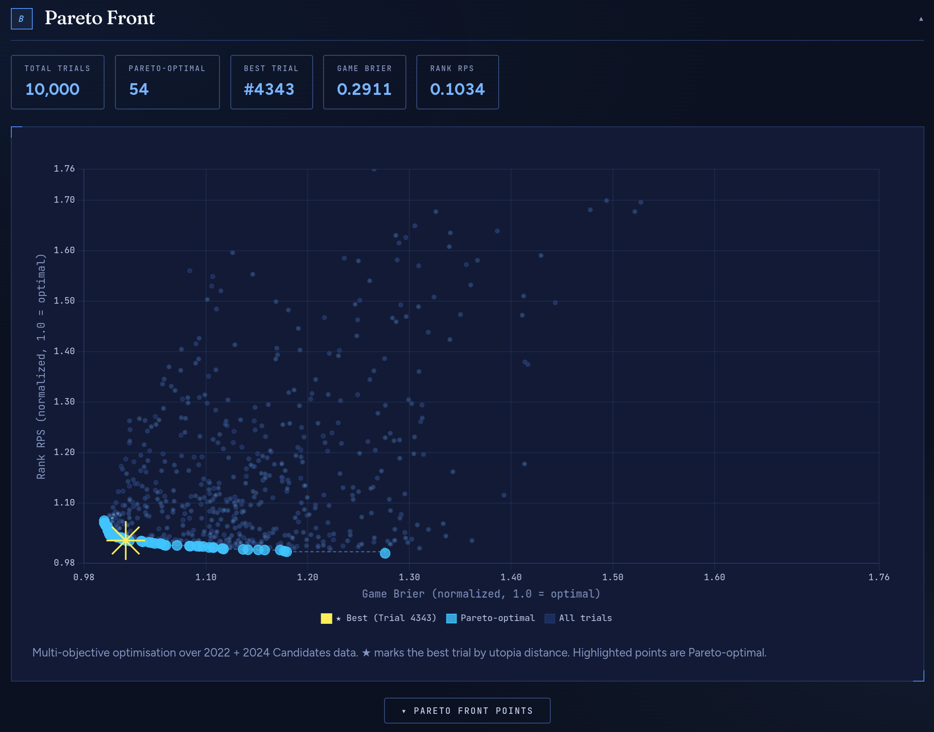Click the rightmost Pareto-optimal point on dashed line
The image size is (934, 732).
(385, 553)
